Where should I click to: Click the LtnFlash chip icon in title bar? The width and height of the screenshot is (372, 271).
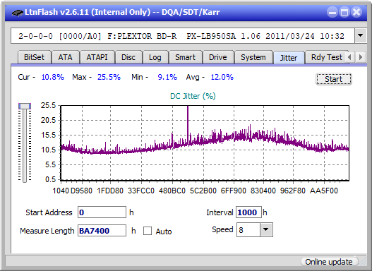click(x=17, y=13)
